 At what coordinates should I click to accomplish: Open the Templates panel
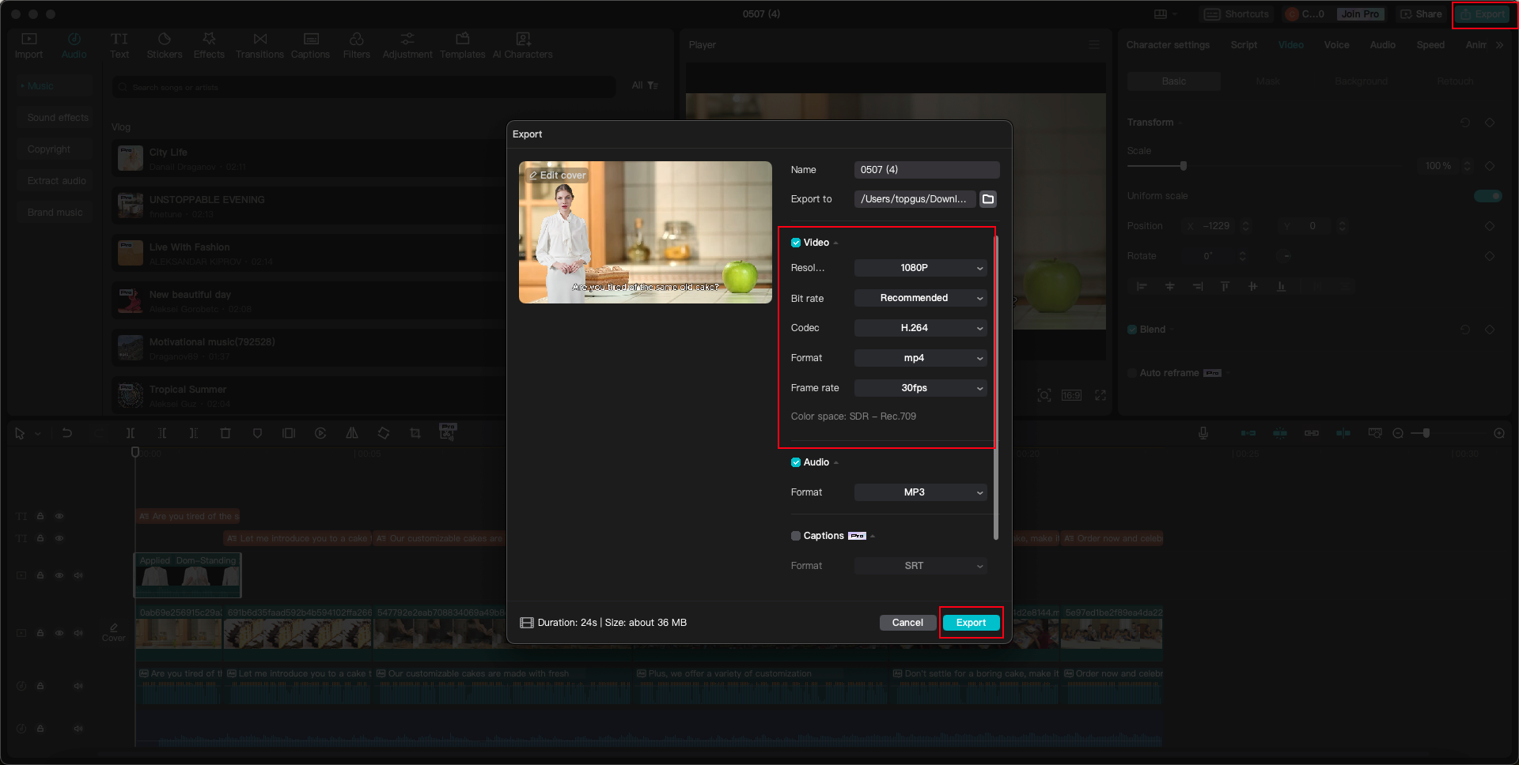coord(462,44)
